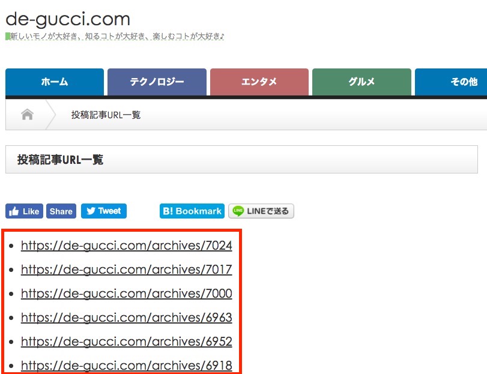The height and width of the screenshot is (374, 487).
Task: Save page with Hatena Bookmark button
Action: pyautogui.click(x=192, y=211)
